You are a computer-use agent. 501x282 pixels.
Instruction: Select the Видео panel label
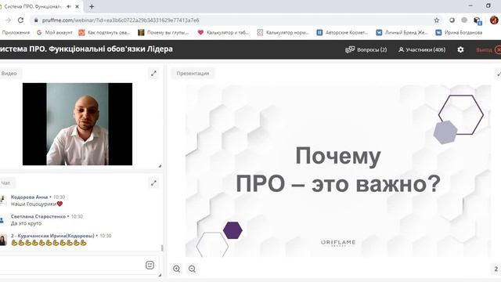(x=9, y=73)
